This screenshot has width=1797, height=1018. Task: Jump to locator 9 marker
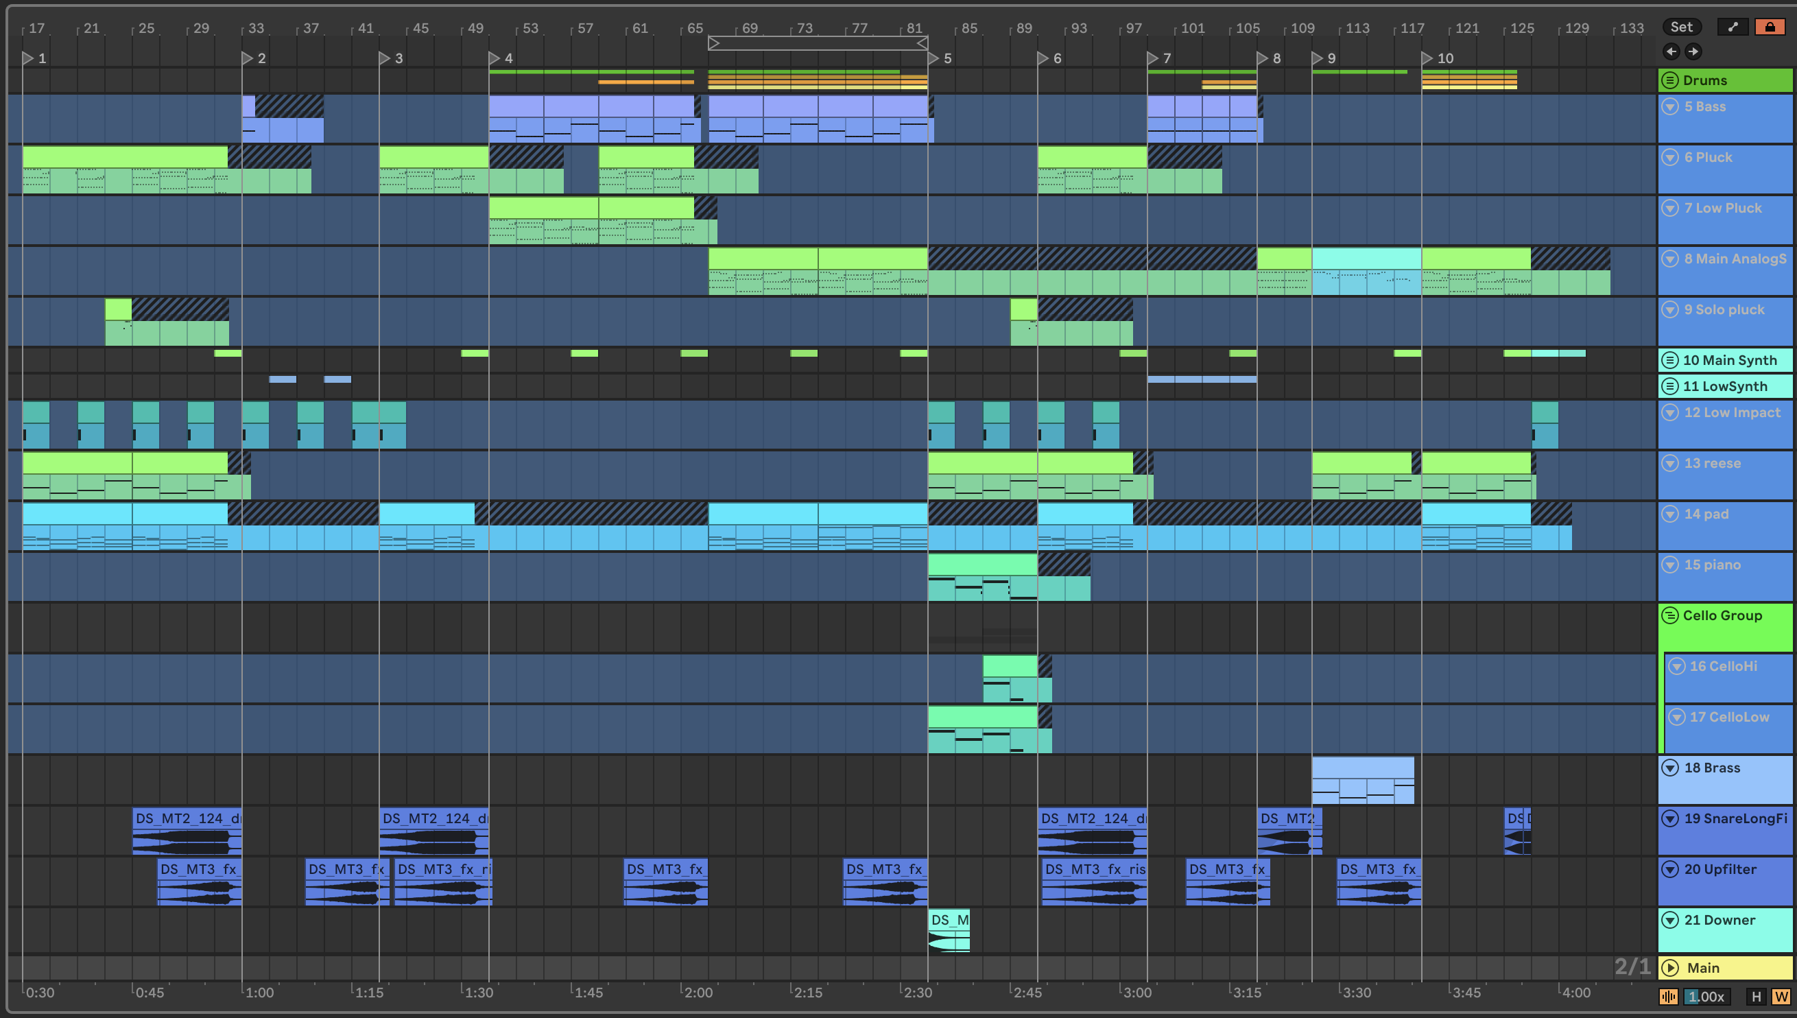click(1317, 58)
